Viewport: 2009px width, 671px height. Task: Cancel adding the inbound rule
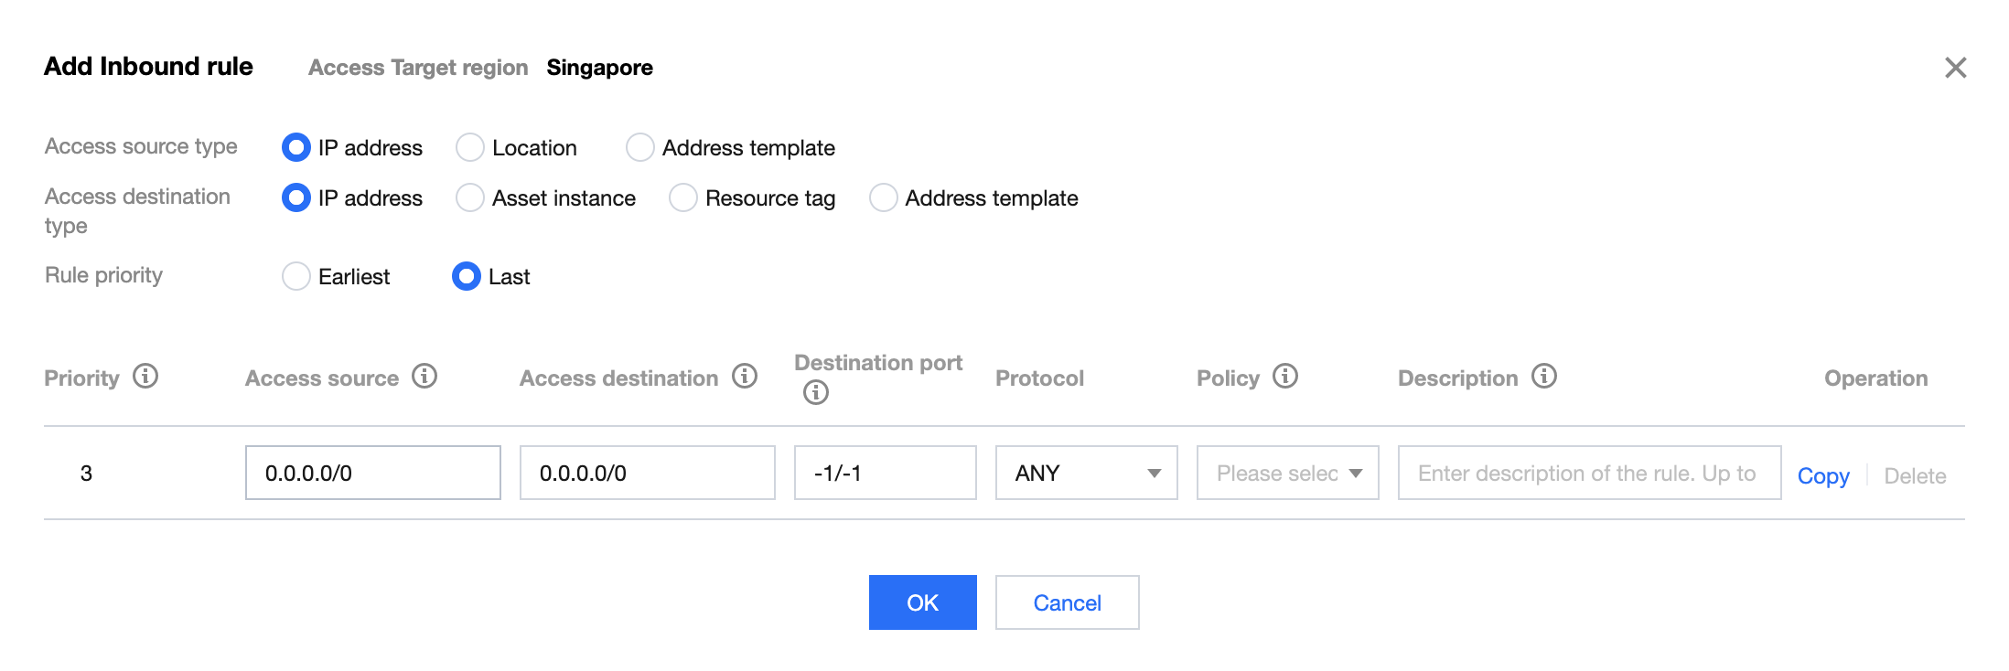[x=1067, y=602]
